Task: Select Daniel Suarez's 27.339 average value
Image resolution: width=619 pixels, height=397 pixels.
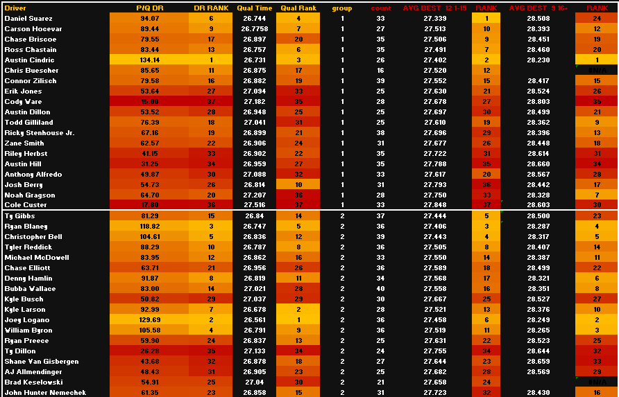Action: pyautogui.click(x=435, y=19)
